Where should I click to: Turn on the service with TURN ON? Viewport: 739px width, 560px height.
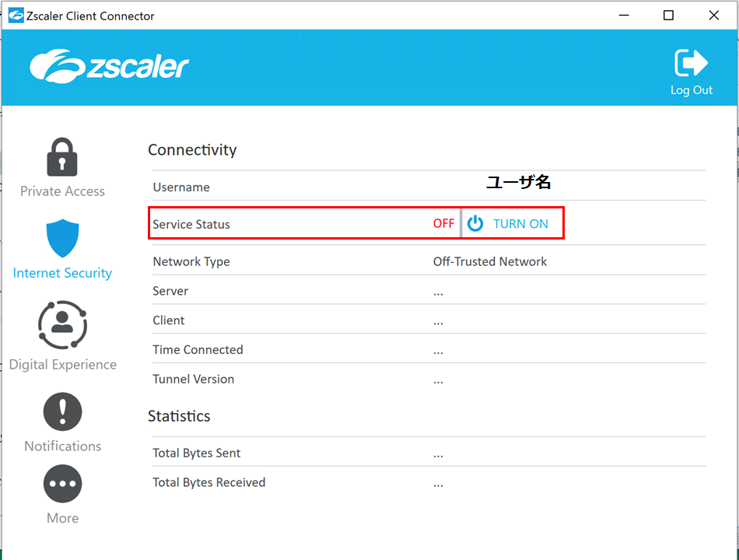[x=520, y=224]
